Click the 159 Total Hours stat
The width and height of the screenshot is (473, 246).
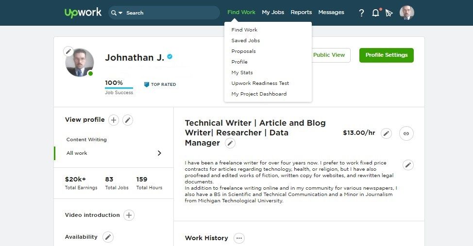coord(149,183)
